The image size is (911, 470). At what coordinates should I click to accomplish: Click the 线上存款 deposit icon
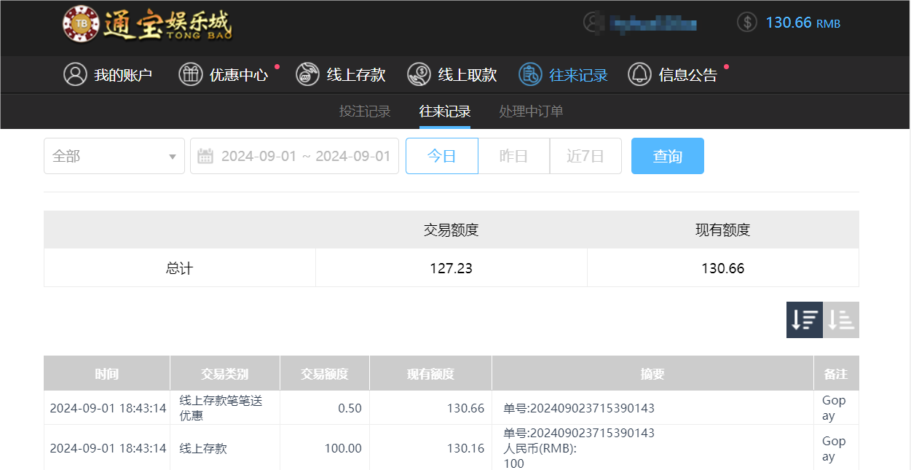pos(307,74)
